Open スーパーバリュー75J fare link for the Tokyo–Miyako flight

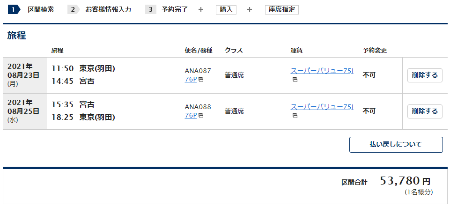[x=322, y=71]
